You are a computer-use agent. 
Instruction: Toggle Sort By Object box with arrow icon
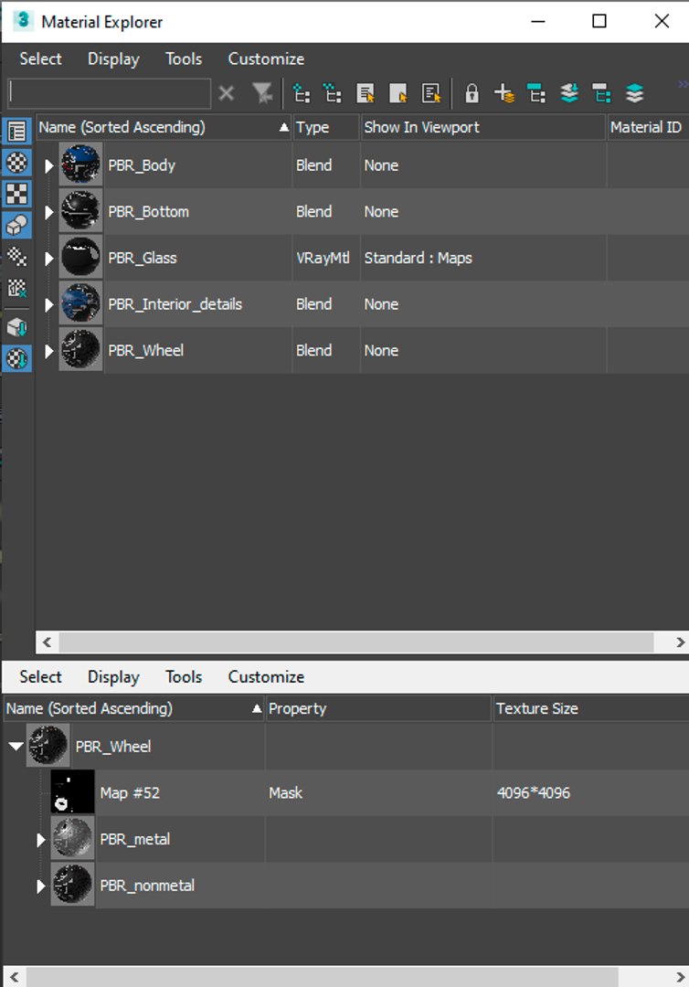pos(17,327)
